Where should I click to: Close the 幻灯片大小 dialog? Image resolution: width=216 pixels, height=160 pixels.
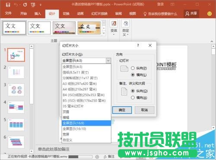coord(150,45)
